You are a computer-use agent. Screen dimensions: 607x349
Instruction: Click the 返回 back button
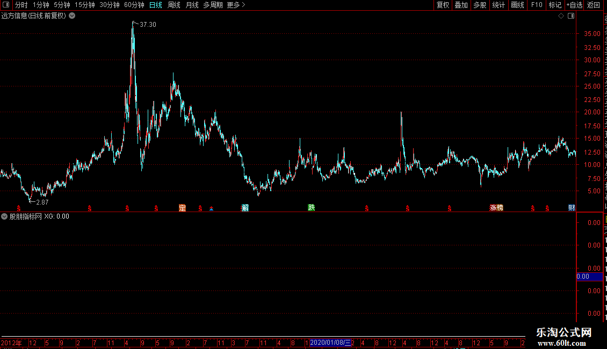tap(594, 5)
